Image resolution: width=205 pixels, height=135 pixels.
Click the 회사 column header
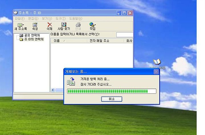[x=128, y=41]
